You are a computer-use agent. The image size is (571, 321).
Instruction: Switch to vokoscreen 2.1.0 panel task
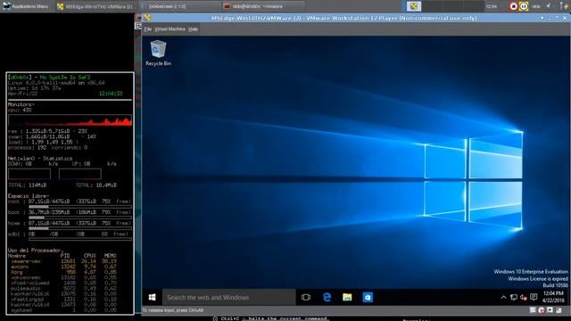pyautogui.click(x=179, y=6)
